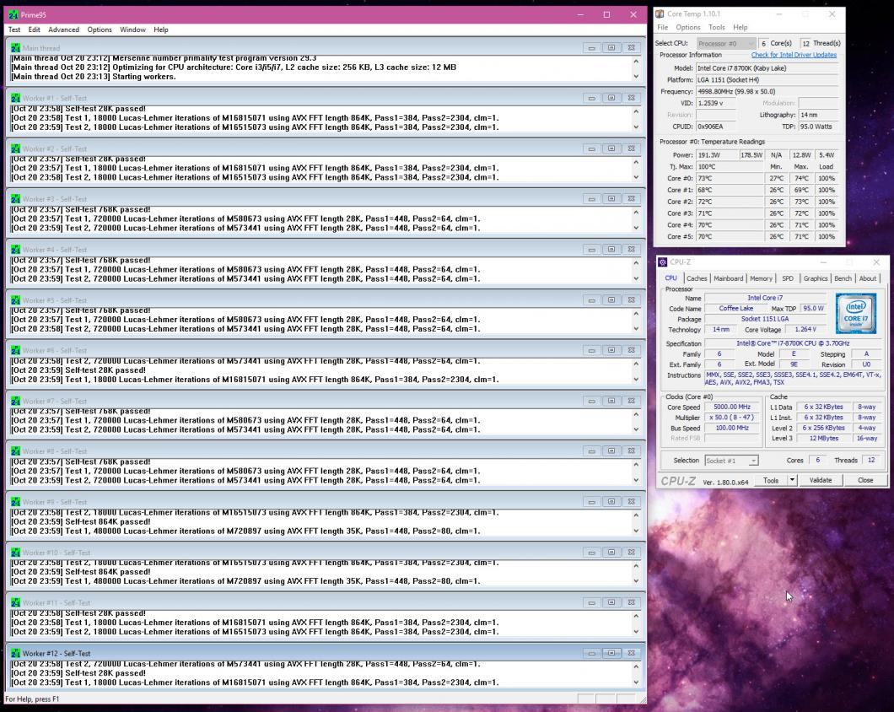894x712 pixels.
Task: Click the CPU-Z title bar icon
Action: tap(663, 262)
